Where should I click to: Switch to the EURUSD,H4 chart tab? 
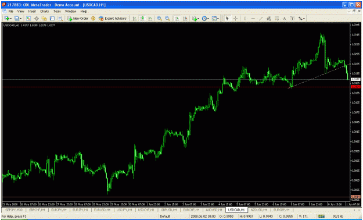click(102, 210)
